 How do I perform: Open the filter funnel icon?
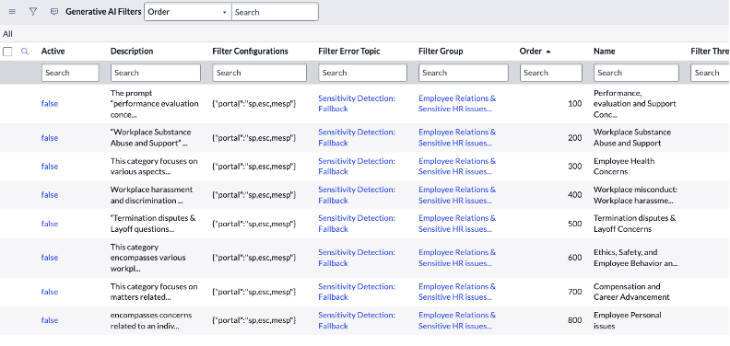33,12
